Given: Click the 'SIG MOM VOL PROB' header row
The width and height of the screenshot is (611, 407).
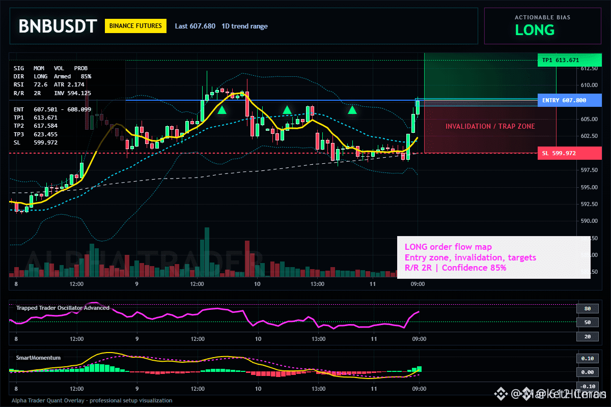Looking at the screenshot, I should pos(50,68).
